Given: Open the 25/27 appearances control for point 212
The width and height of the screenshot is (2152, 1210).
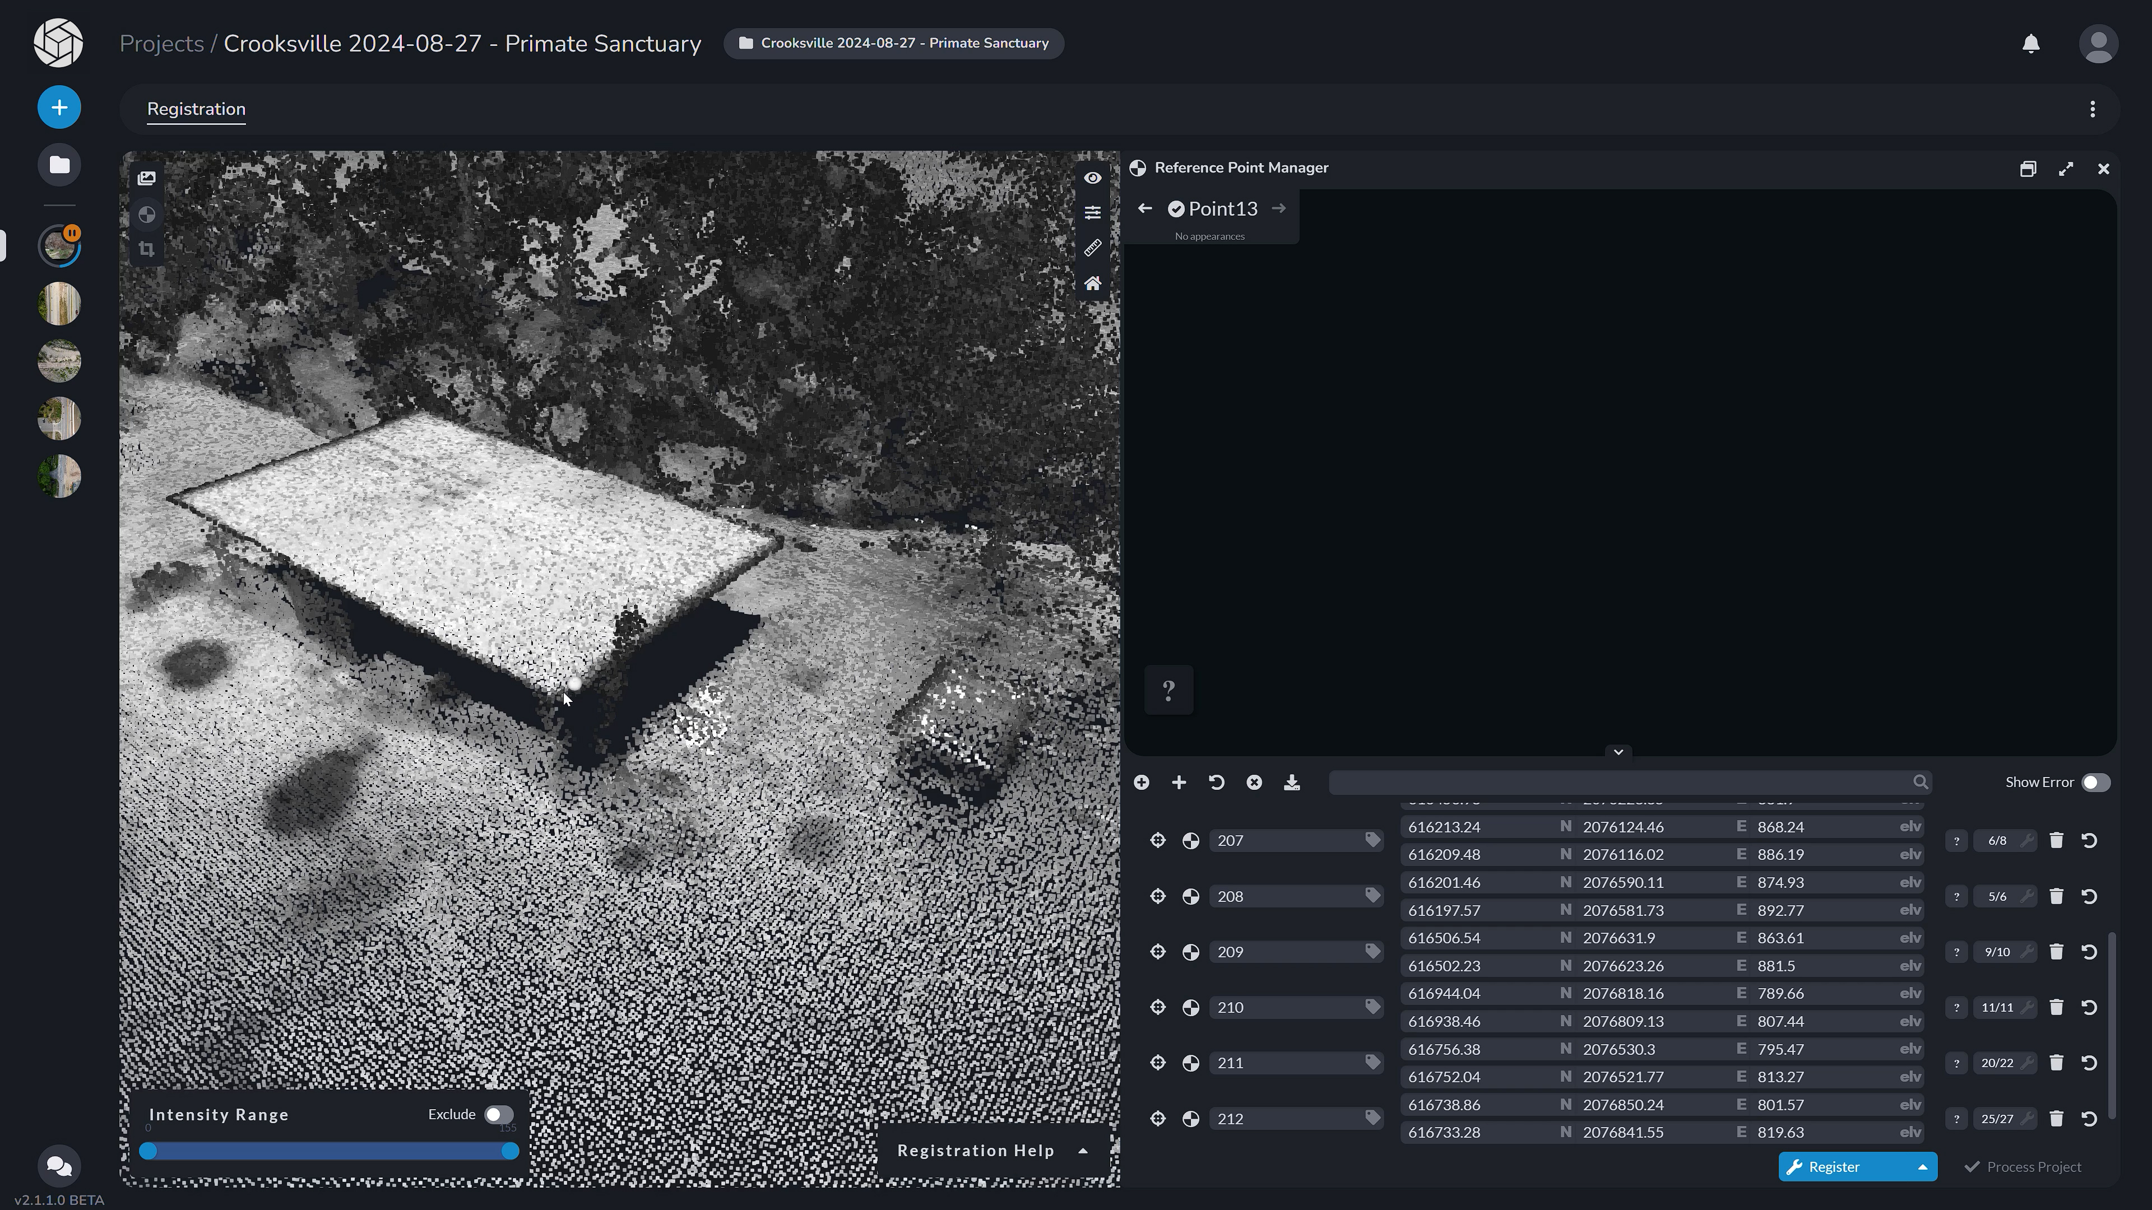Looking at the screenshot, I should point(2004,1119).
